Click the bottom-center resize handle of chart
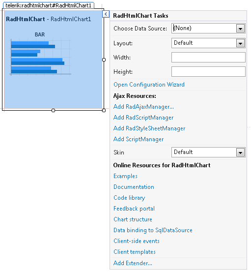The height and width of the screenshot is (275, 251). coord(53,110)
